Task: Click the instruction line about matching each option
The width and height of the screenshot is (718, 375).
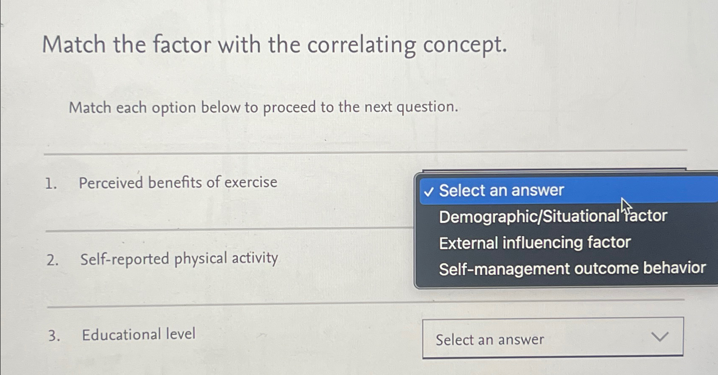Action: 264,107
